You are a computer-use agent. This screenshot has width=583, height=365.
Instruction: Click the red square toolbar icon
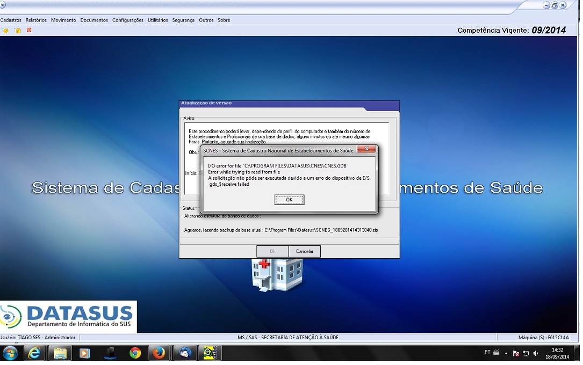tap(29, 30)
